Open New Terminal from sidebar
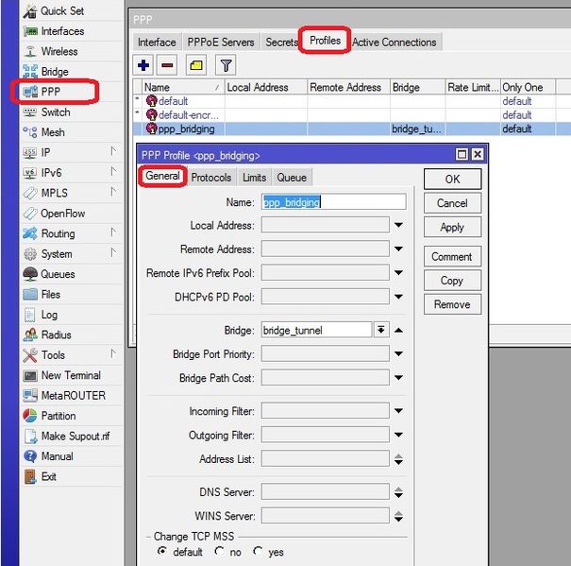The image size is (571, 566). tap(70, 375)
